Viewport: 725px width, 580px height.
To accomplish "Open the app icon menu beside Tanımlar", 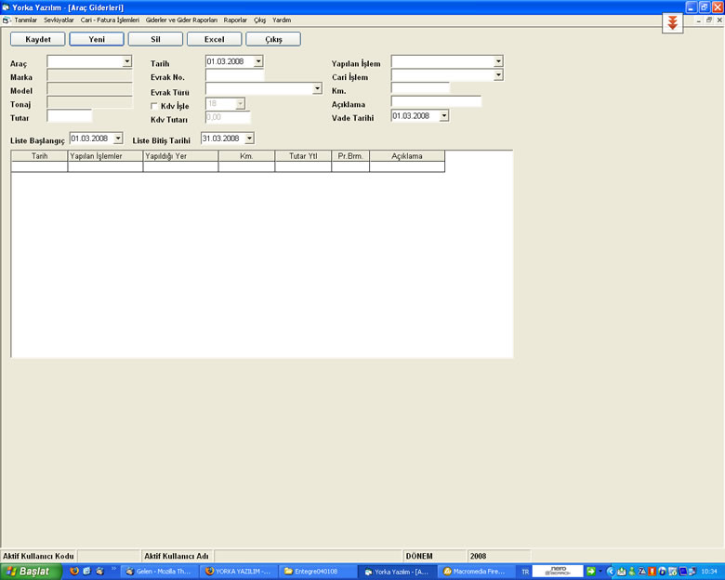I will [6, 20].
